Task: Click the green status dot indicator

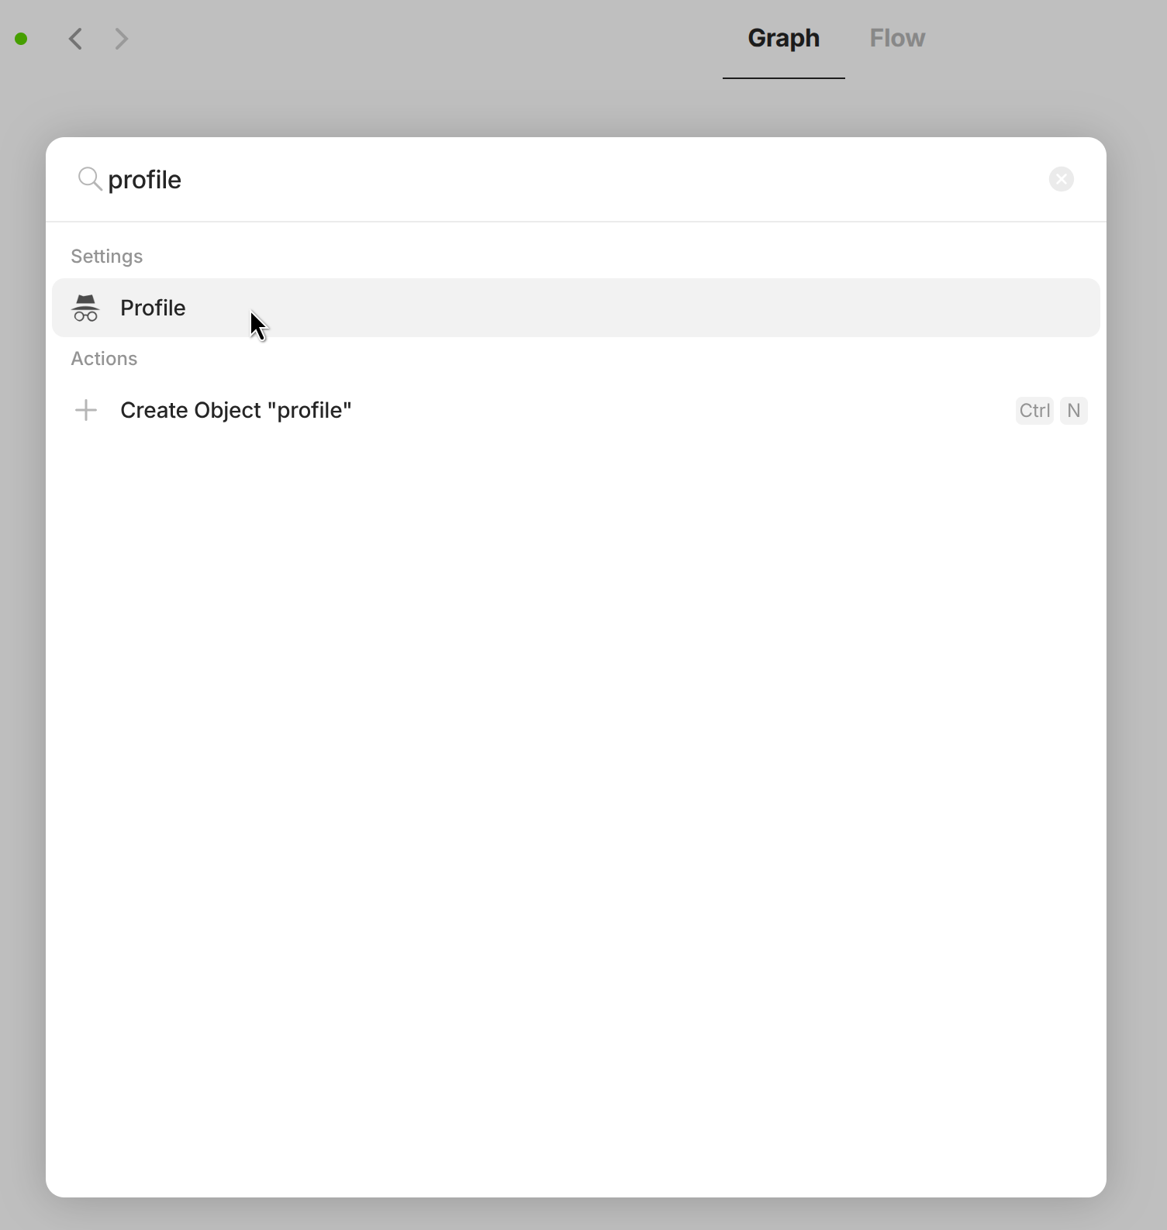Action: point(22,39)
